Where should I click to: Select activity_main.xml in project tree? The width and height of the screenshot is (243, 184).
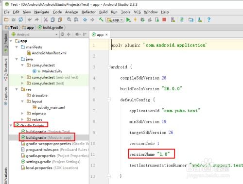[x=49, y=107]
